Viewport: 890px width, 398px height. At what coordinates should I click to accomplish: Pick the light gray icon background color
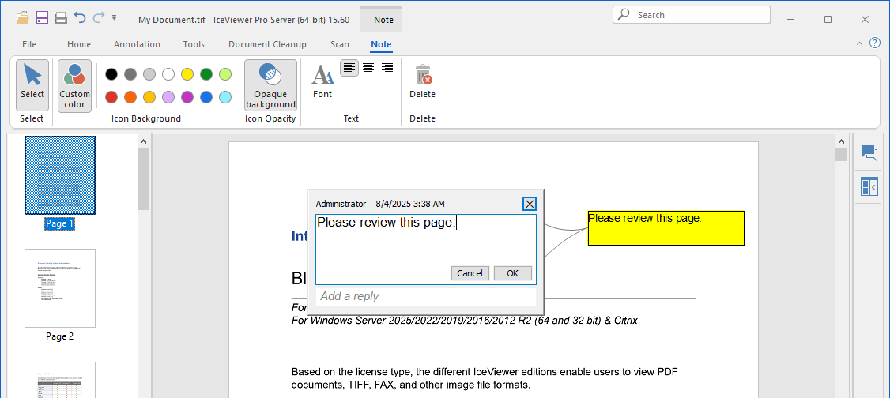pyautogui.click(x=149, y=73)
